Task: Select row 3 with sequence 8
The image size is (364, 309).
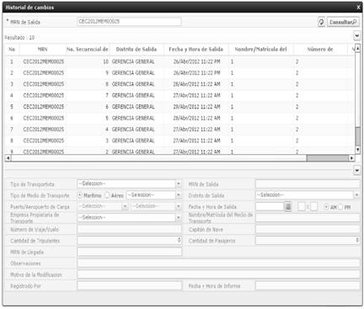Action: (179, 84)
